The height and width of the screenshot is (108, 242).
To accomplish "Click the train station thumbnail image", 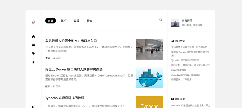I will pos(150,49).
